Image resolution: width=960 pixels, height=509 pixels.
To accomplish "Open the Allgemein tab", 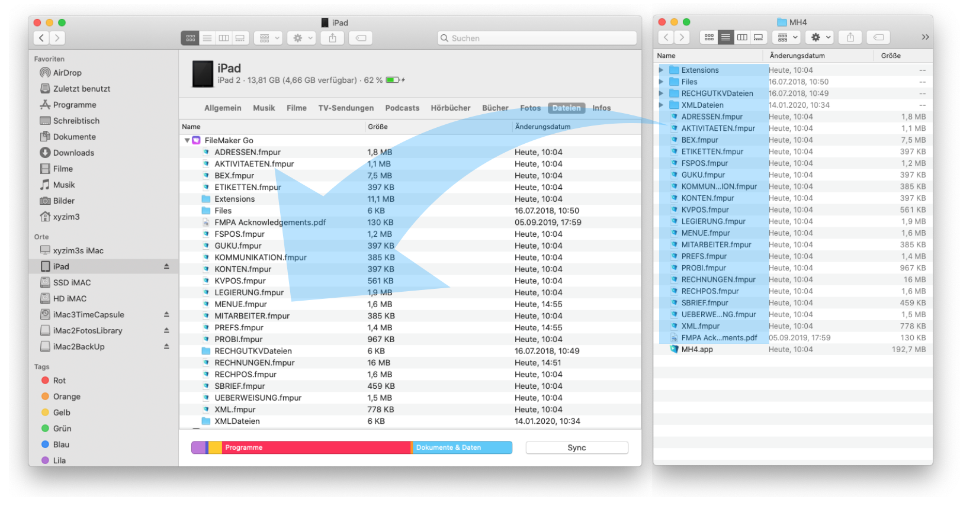I will 223,108.
